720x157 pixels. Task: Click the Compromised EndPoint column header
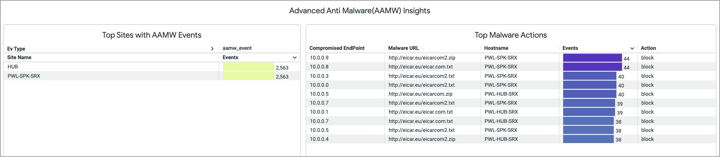(337, 48)
